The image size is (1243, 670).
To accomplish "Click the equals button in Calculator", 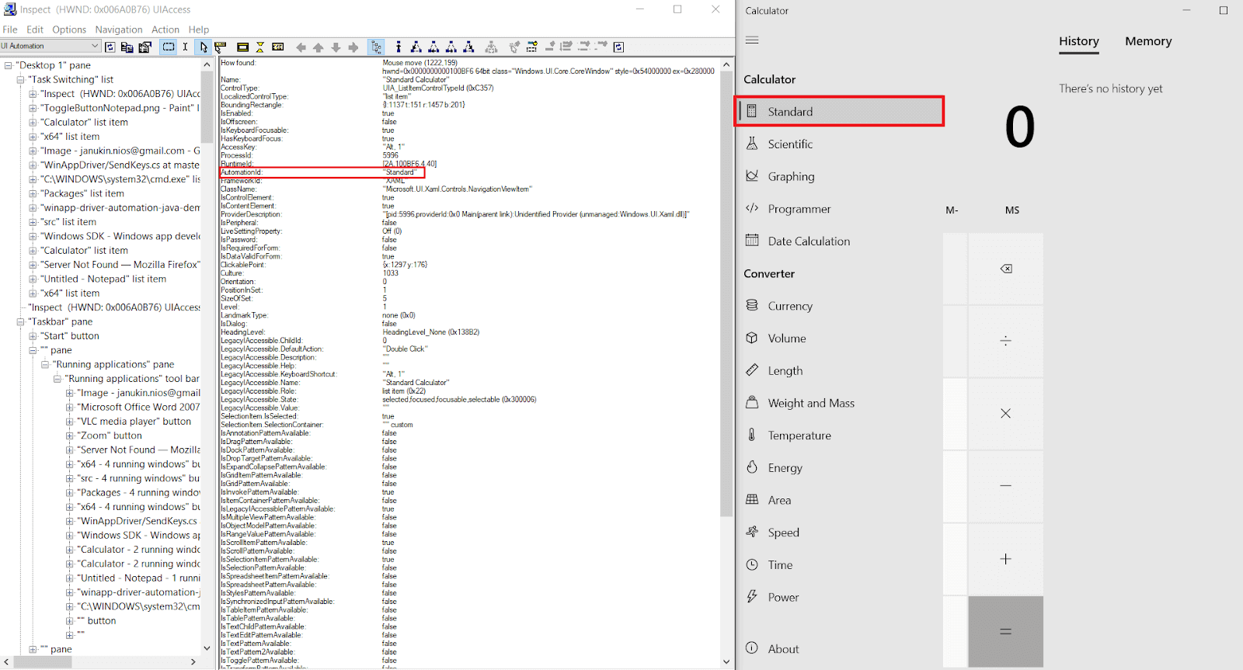I will 1005,632.
